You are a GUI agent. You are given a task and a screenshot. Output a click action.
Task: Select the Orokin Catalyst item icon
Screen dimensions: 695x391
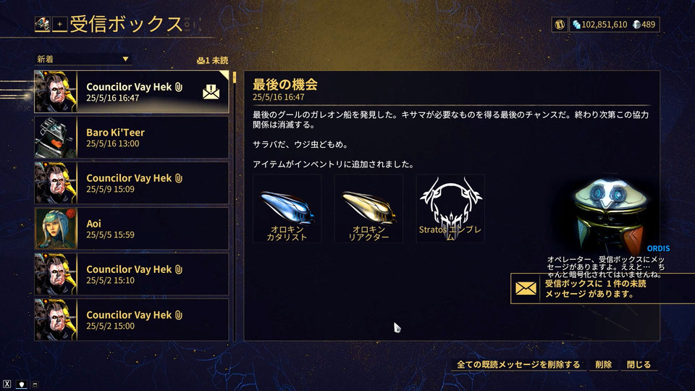[x=287, y=209]
